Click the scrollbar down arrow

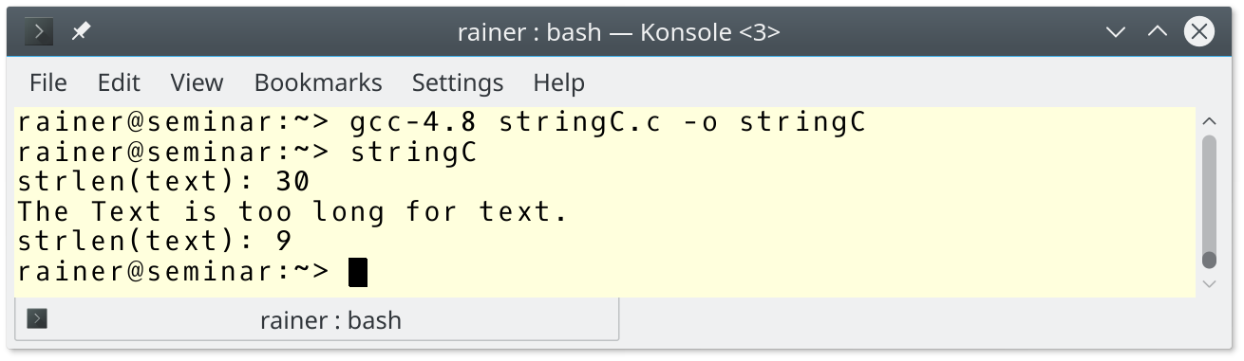[1209, 283]
